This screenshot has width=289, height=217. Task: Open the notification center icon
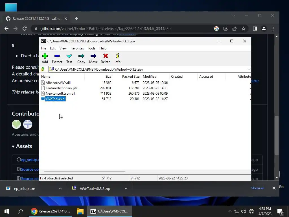(x=280, y=211)
